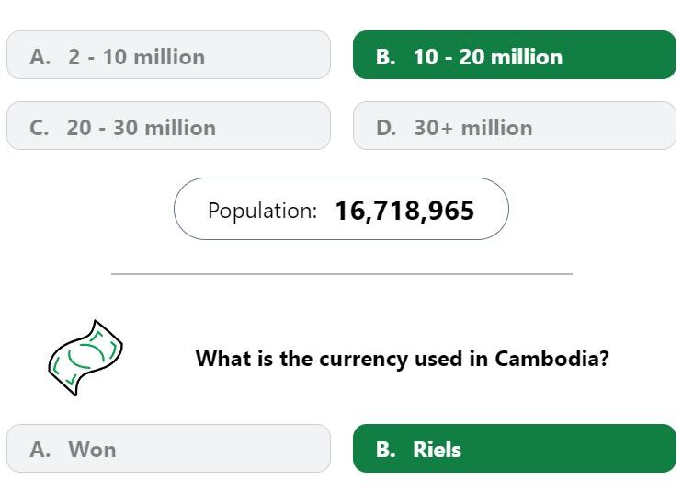This screenshot has height=493, width=682.
Task: Click the population figure 16,718,965
Action: pyautogui.click(x=404, y=211)
